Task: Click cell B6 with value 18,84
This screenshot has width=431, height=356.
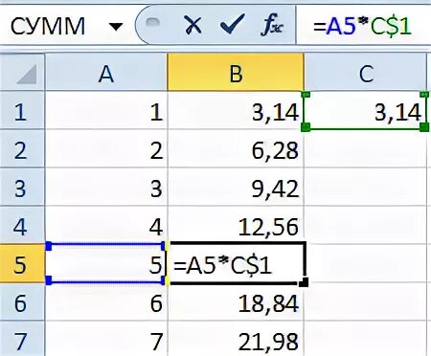Action: tap(236, 302)
